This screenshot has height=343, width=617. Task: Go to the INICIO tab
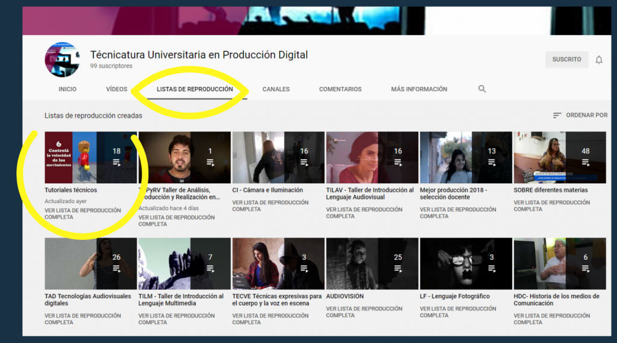point(67,89)
